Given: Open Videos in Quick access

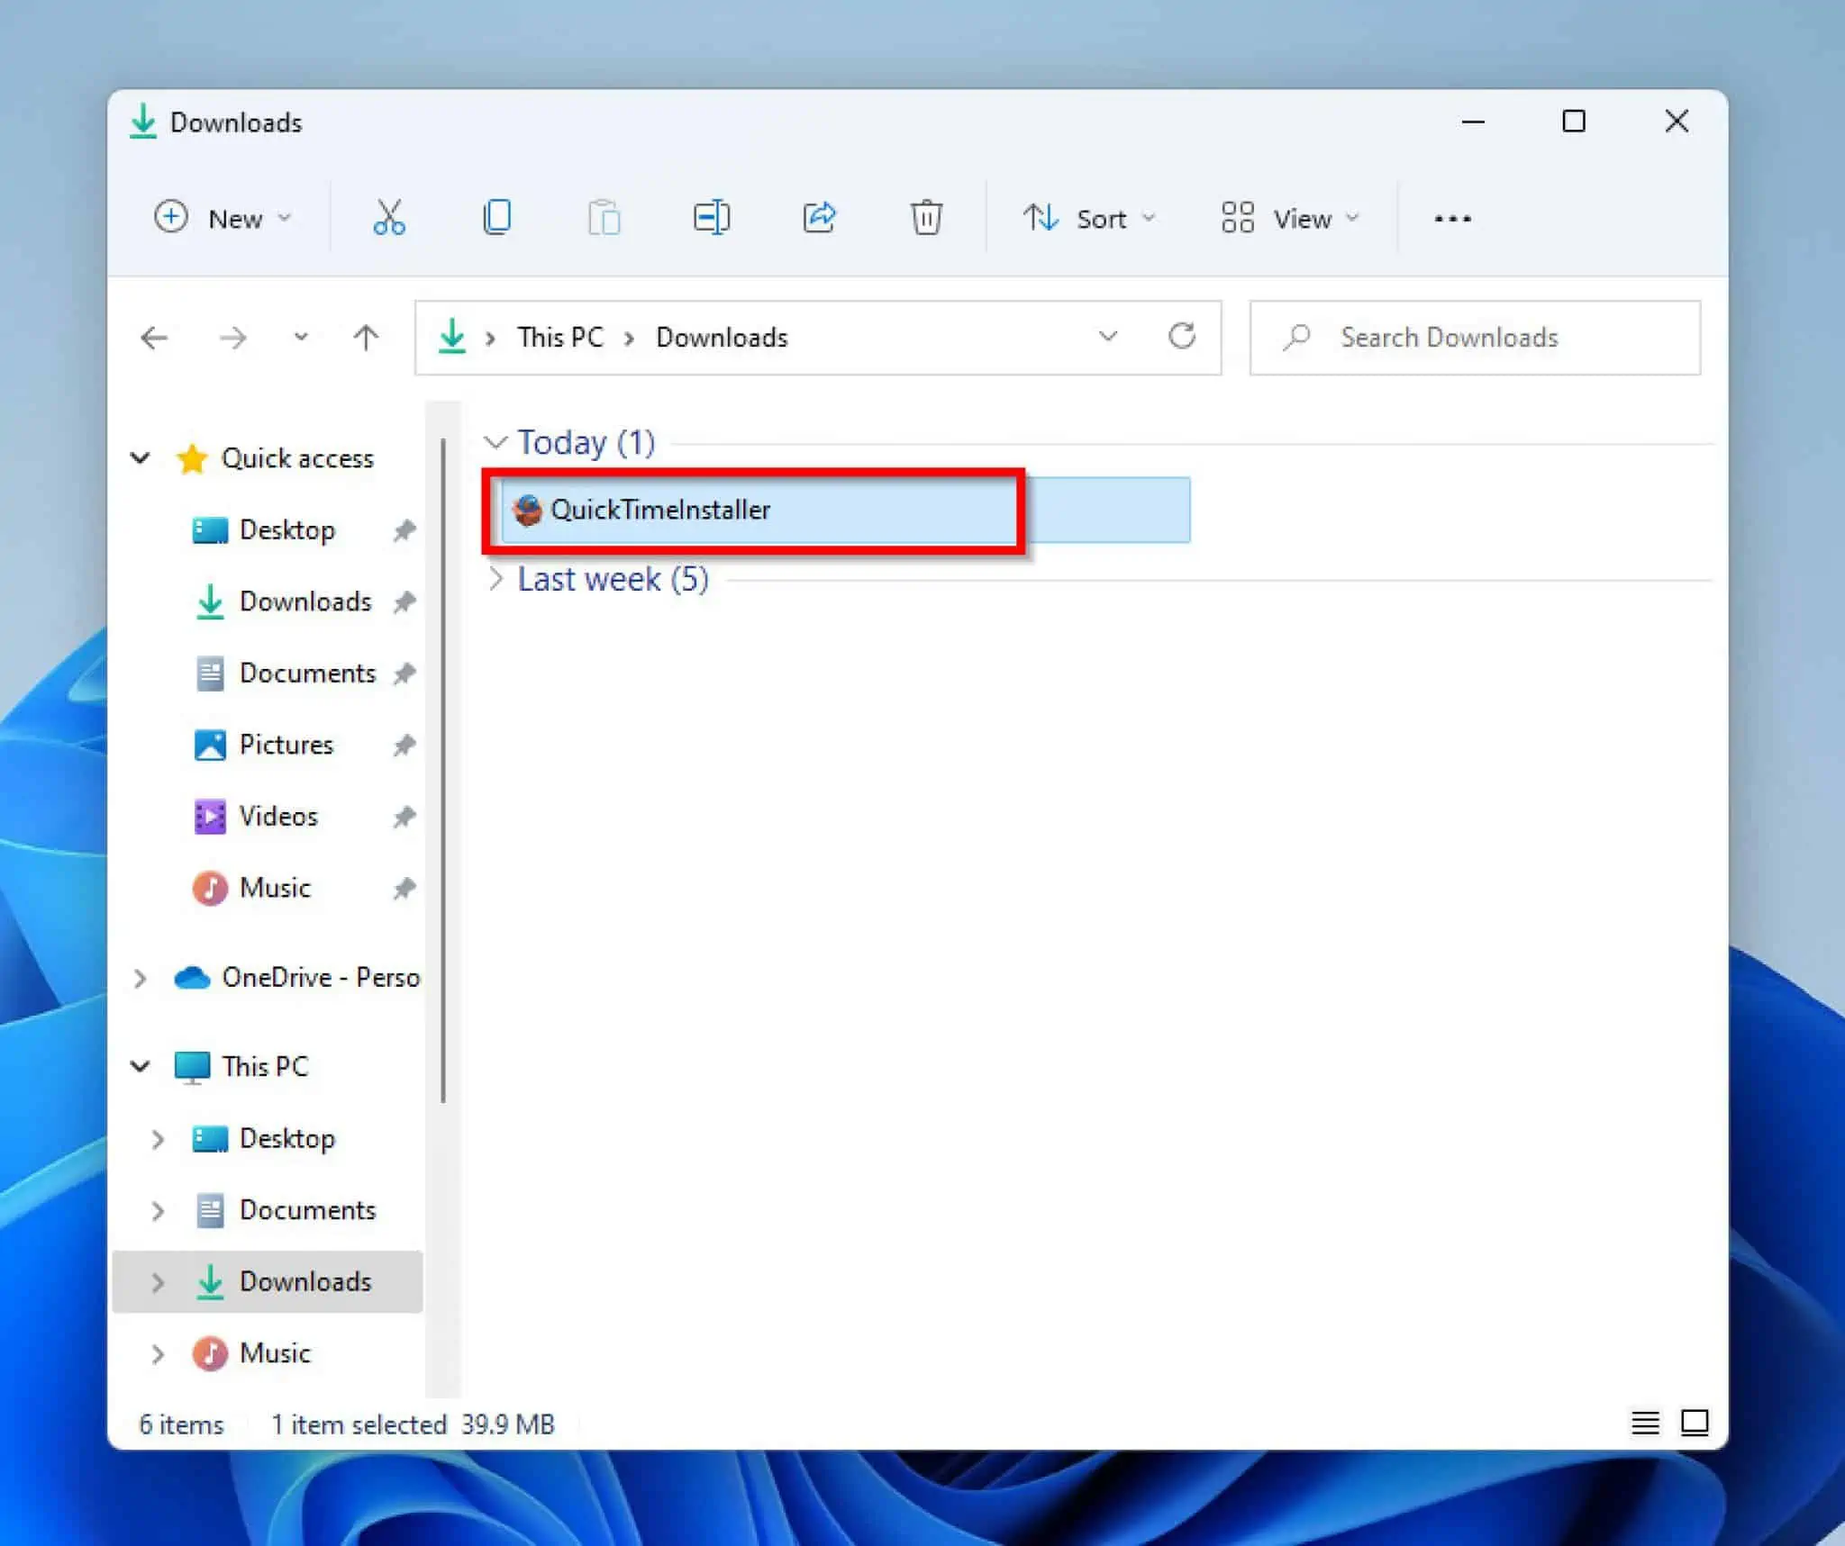Looking at the screenshot, I should 278,817.
